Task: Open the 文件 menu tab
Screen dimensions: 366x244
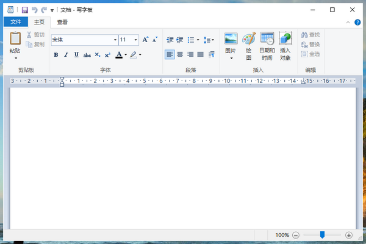Action: [x=16, y=22]
